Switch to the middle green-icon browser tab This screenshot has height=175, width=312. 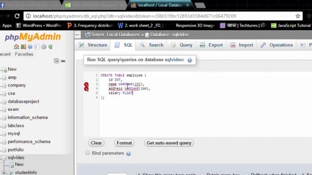95,5
